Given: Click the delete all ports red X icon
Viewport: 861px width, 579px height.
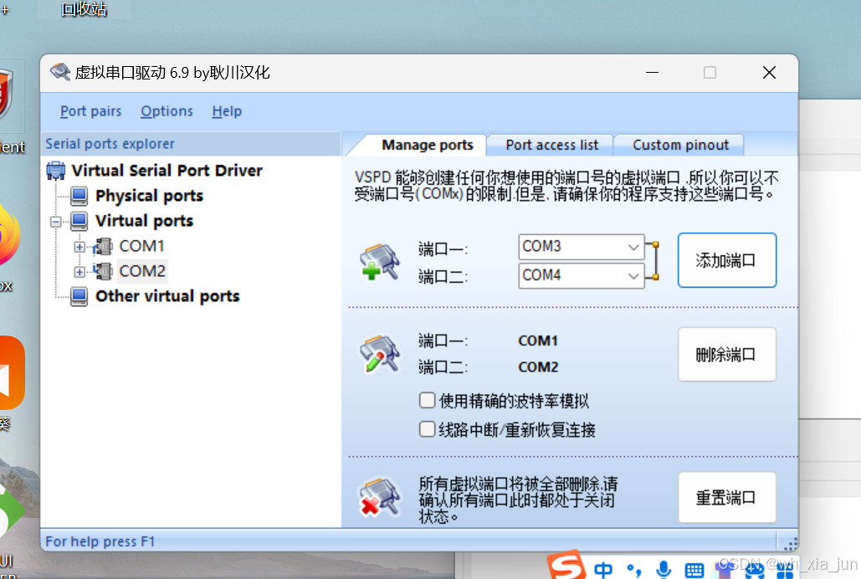Looking at the screenshot, I should pos(380,497).
